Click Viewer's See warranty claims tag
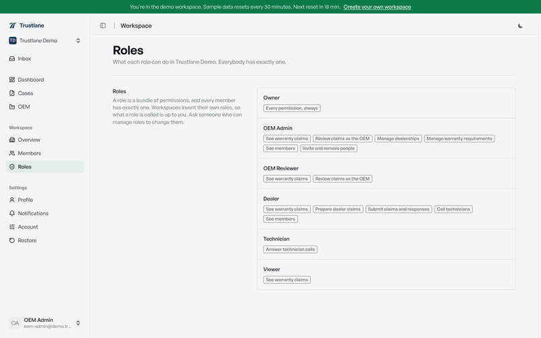This screenshot has height=338, width=541. coord(287,280)
